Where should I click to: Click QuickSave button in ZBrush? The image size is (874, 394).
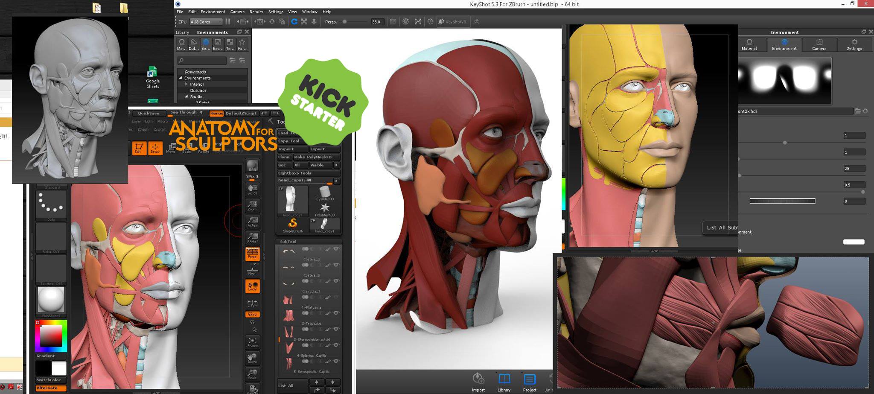pos(149,113)
